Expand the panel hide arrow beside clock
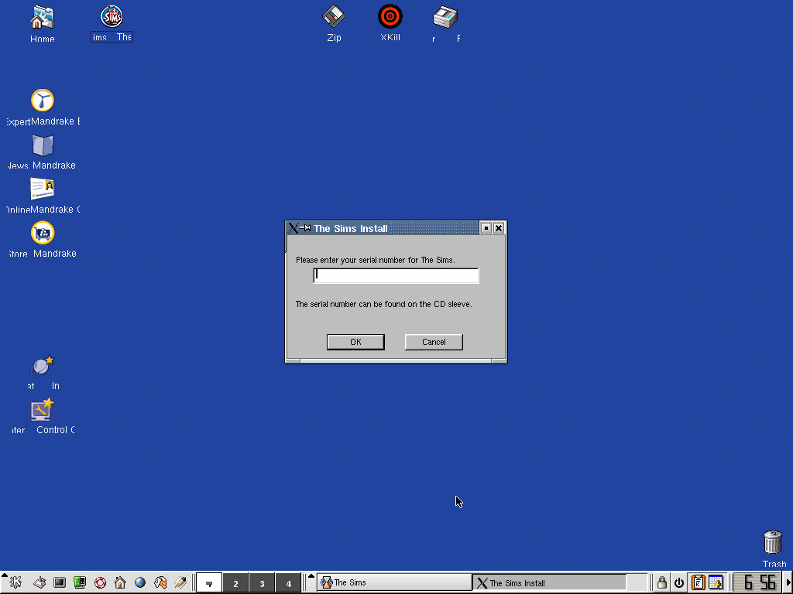The width and height of the screenshot is (793, 594). pos(788,582)
